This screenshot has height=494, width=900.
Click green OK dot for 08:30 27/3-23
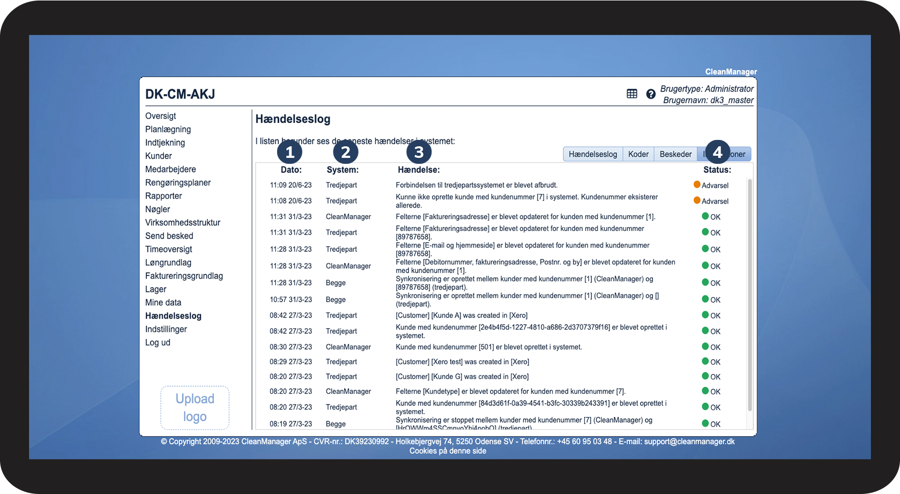click(705, 346)
